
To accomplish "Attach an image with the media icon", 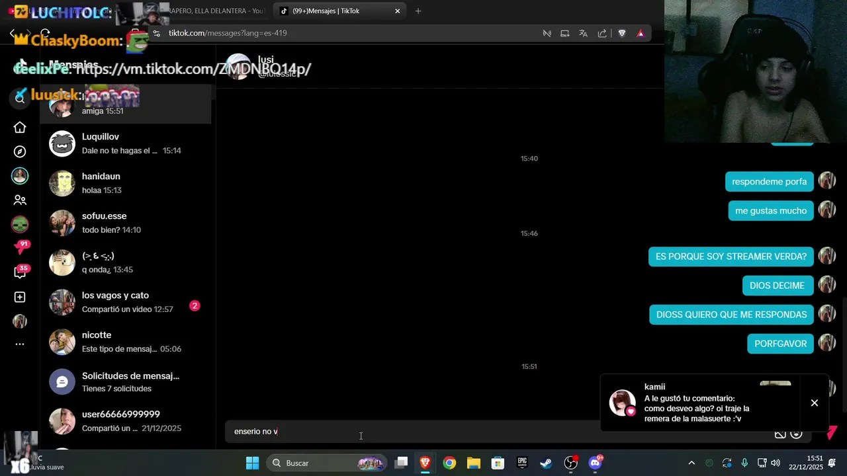I will 780,434.
